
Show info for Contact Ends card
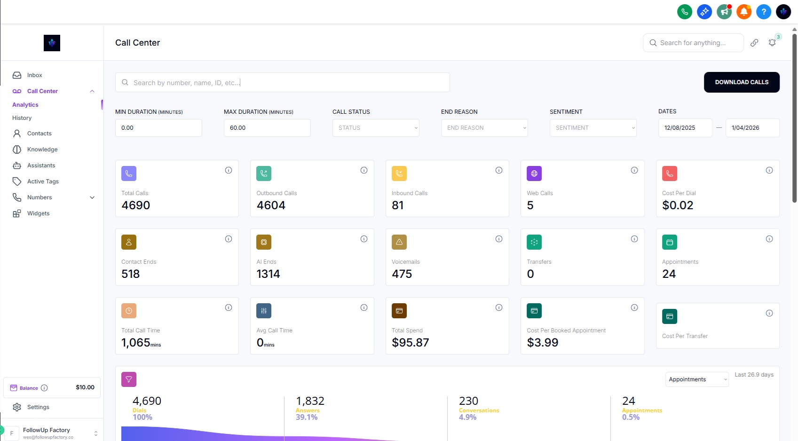tap(229, 239)
